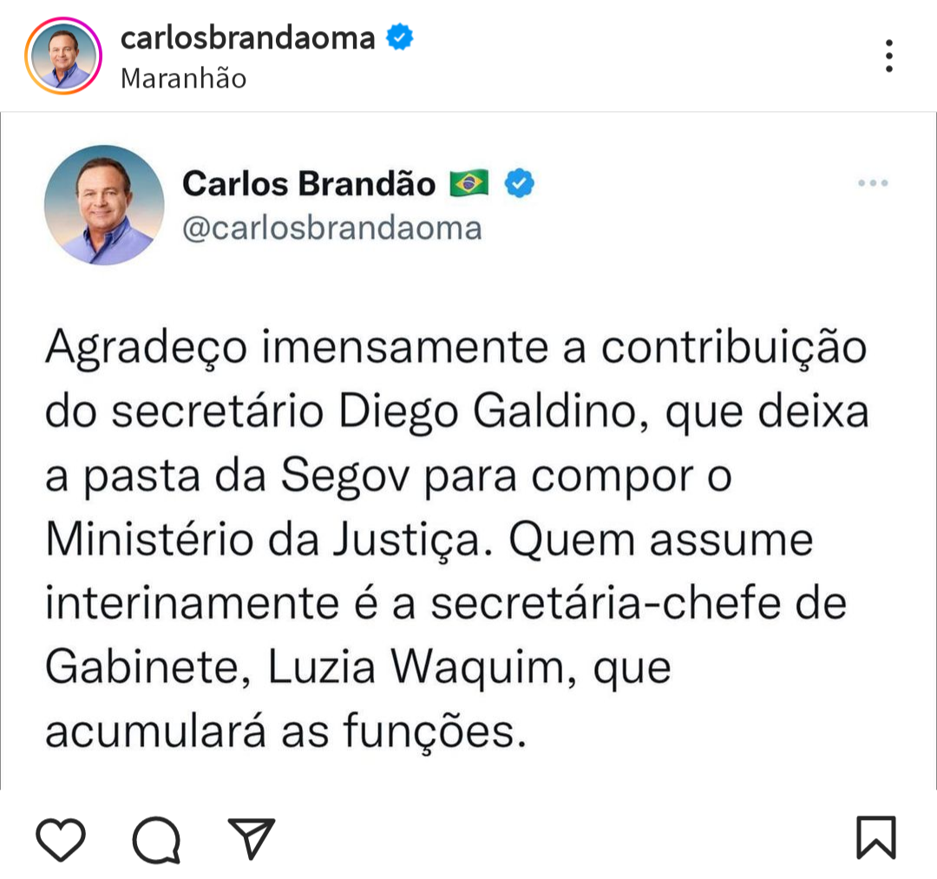Click the word Segov in the tweet text
Image resolution: width=937 pixels, height=879 pixels.
click(345, 476)
